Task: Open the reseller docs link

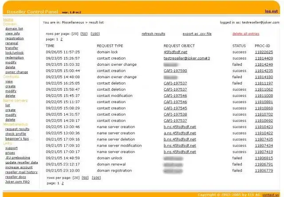Action: pos(16,177)
